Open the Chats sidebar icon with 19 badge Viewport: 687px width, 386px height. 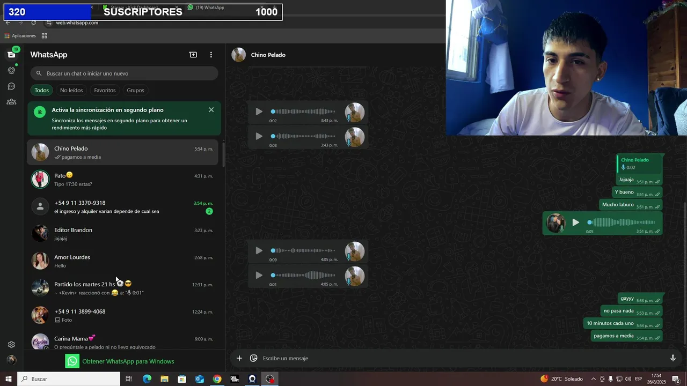(11, 54)
